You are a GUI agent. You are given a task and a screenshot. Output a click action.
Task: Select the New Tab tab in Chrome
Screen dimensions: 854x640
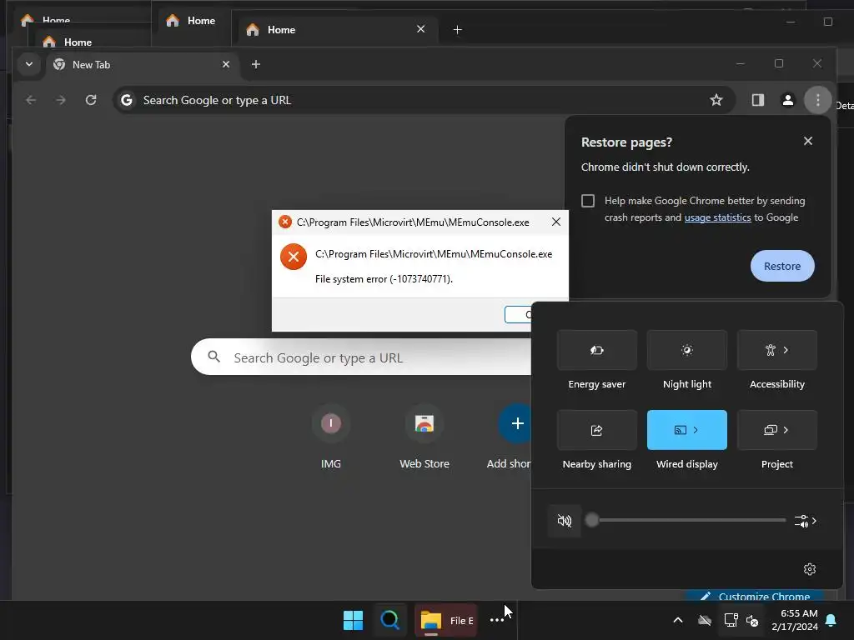click(142, 65)
